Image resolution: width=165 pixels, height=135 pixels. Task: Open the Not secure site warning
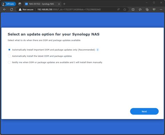tap(26, 9)
